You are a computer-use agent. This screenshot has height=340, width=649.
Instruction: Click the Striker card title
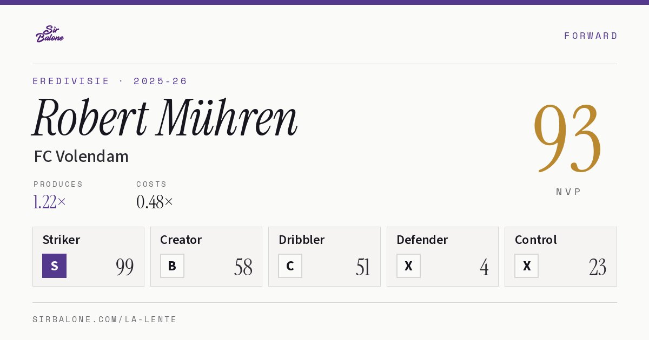click(x=61, y=240)
